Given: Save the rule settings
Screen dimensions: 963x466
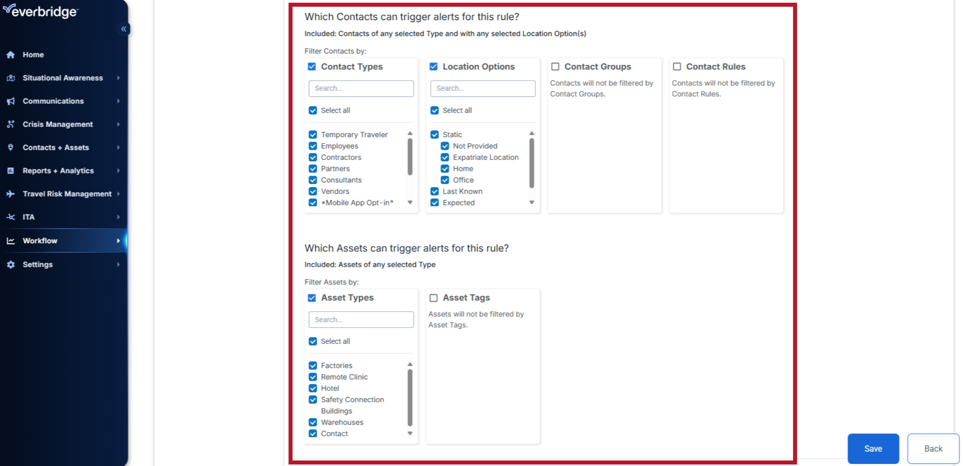Looking at the screenshot, I should pyautogui.click(x=873, y=448).
